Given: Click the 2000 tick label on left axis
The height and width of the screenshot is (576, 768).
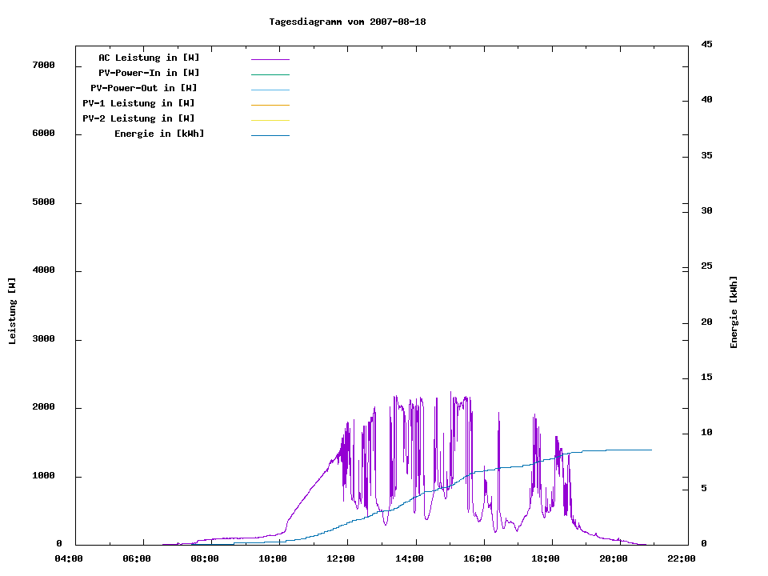Looking at the screenshot, I should 43,407.
